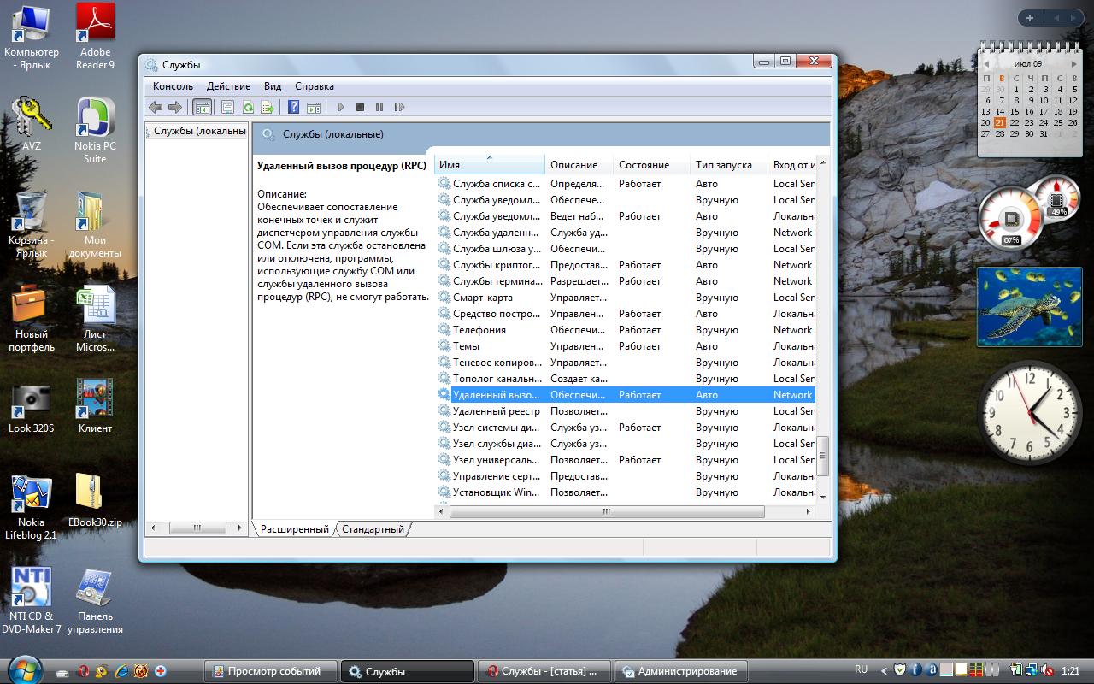1094x684 pixels.
Task: Select Службы (локальные) in the console tree
Action: (x=198, y=132)
